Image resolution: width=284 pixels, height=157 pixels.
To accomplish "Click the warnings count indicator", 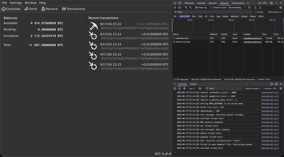I will click(x=260, y=3).
